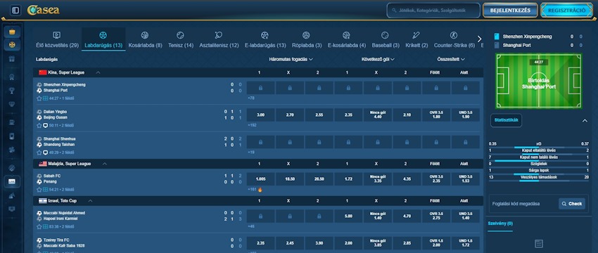Open pitch tracker icon for Shenzhen Xinpengcheng match
This screenshot has width=598, height=253.
(46, 98)
